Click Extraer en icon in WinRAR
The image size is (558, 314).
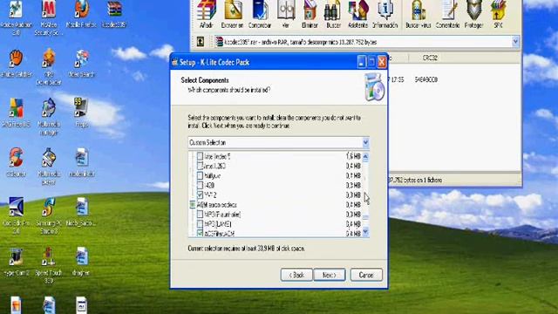coord(232,14)
